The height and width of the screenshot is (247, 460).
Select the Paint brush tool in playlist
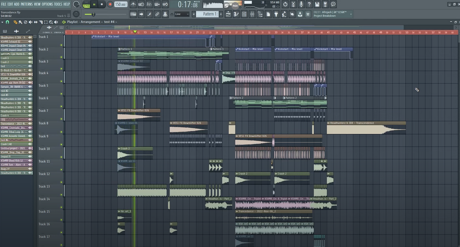pos(20,22)
